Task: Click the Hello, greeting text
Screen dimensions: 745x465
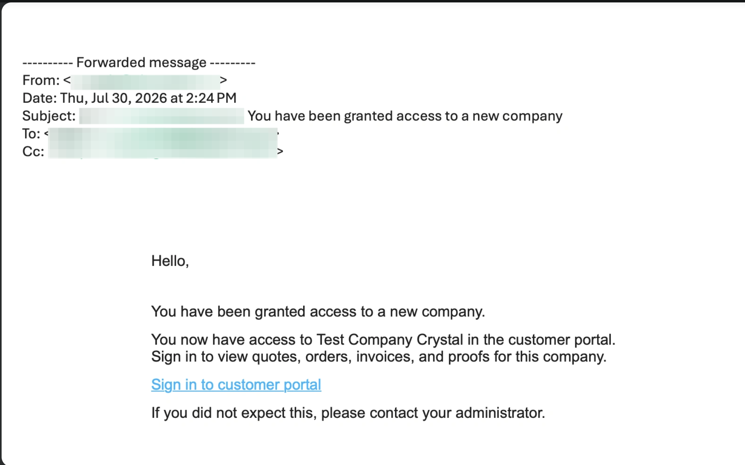Action: point(170,261)
